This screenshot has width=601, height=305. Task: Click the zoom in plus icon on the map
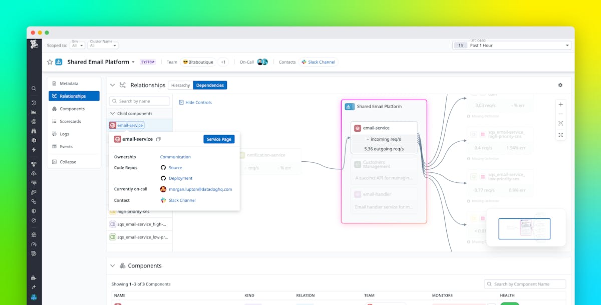[x=560, y=105]
